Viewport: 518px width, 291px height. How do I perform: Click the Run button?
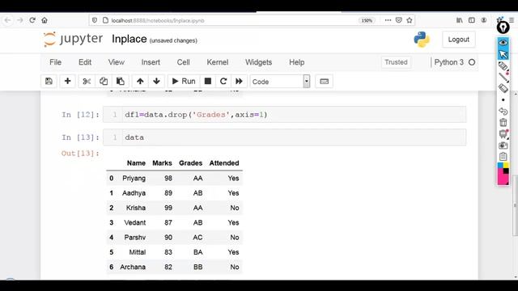click(184, 81)
